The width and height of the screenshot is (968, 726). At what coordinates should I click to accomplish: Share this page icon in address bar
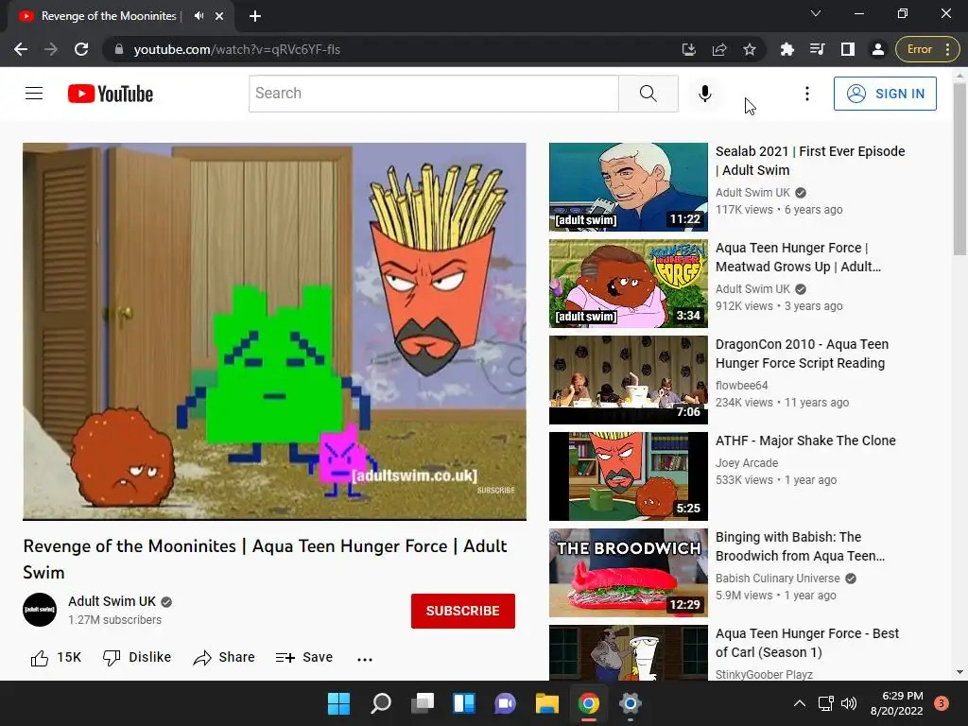[719, 49]
